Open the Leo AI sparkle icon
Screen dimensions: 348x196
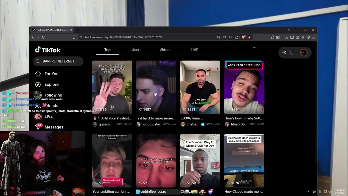point(303,37)
